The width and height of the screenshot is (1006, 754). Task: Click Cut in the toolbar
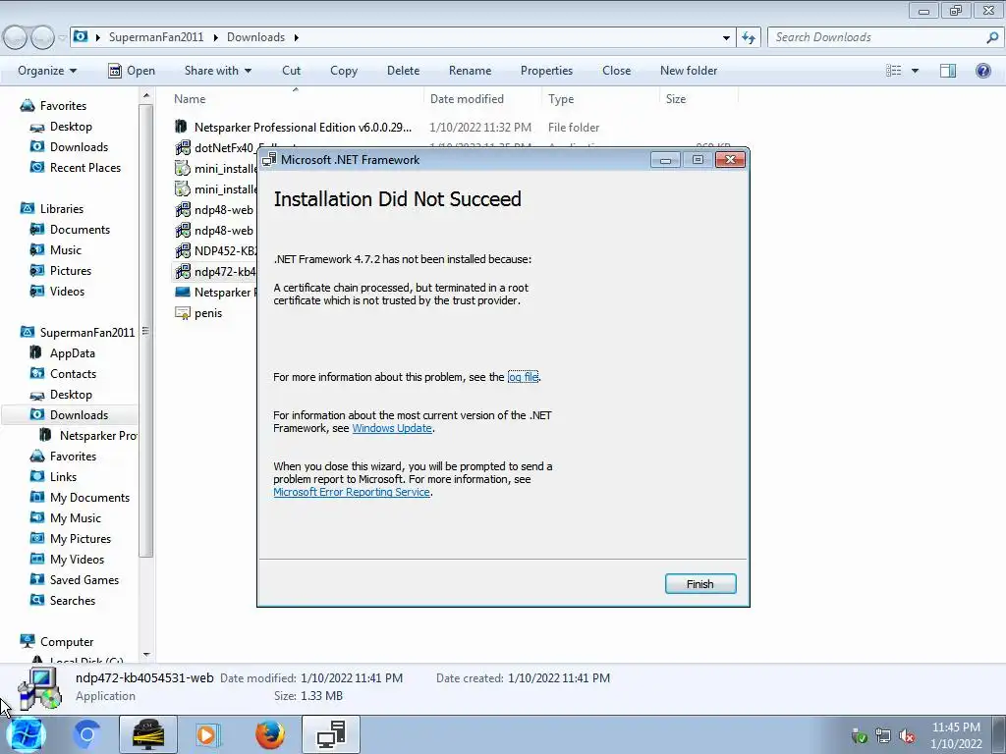[291, 71]
